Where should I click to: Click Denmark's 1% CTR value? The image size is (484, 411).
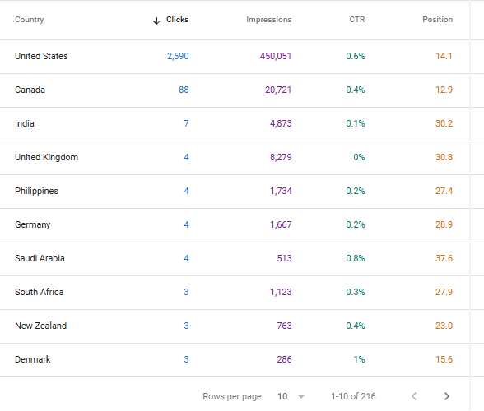pyautogui.click(x=359, y=359)
